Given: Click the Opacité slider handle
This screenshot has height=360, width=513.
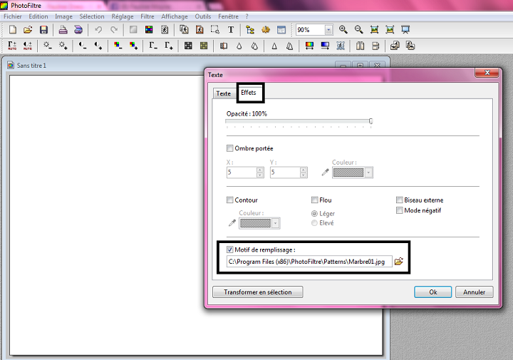Looking at the screenshot, I should click(370, 121).
